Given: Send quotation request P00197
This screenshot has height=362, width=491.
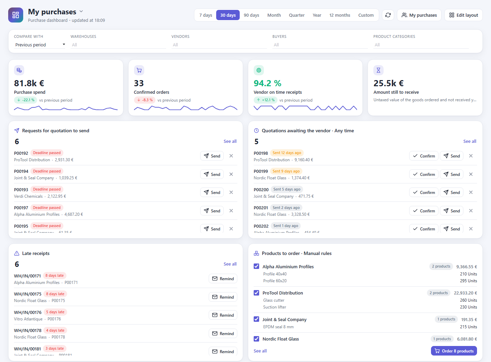Looking at the screenshot, I should click(x=212, y=211).
